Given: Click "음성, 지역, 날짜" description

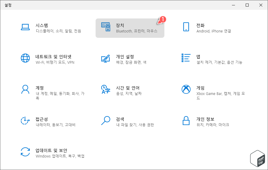Looking at the screenshot, I should [129, 93].
